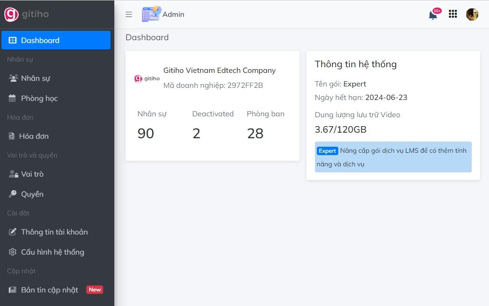Toggle sidebar with the hamburger menu icon

click(129, 14)
